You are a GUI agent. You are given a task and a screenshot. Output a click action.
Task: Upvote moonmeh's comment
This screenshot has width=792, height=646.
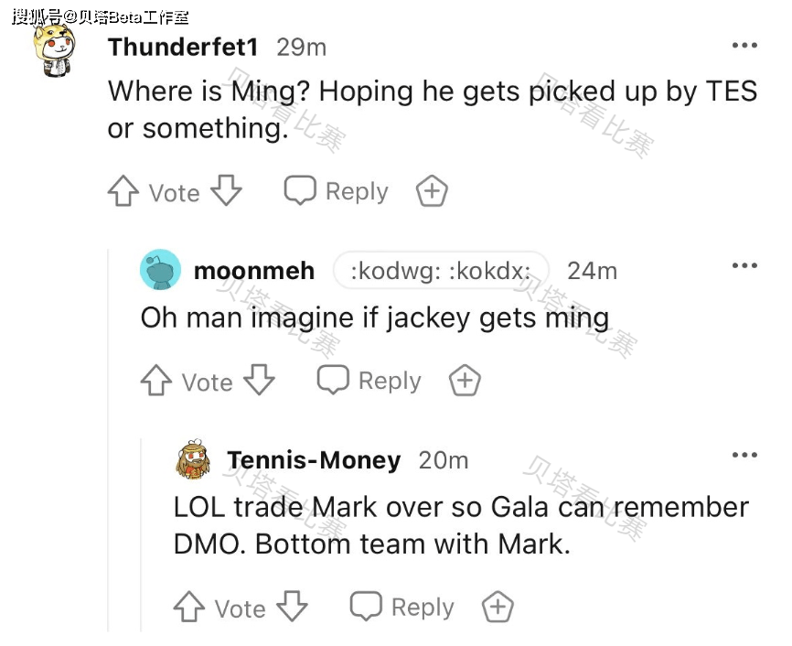click(155, 381)
